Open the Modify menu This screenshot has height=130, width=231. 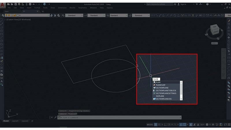(72, 8)
